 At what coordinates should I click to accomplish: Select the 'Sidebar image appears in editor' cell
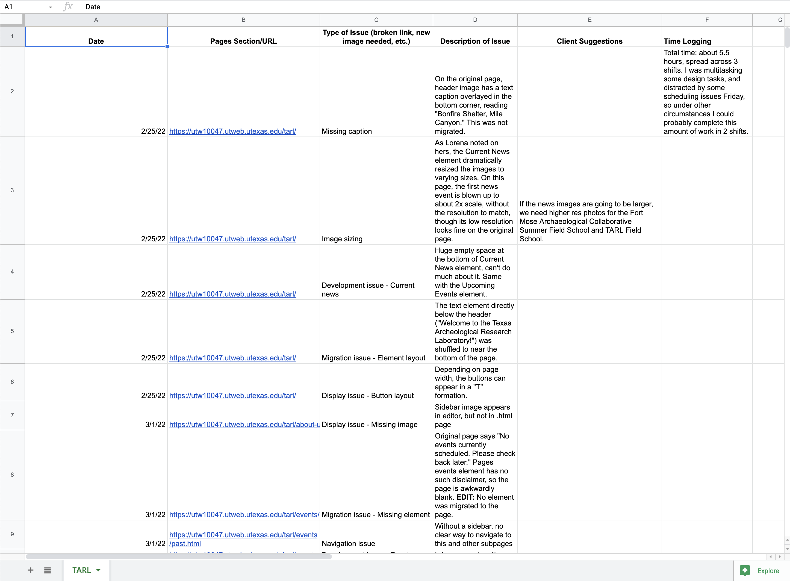click(x=475, y=416)
